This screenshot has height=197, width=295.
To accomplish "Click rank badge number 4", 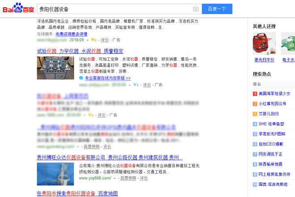I will coord(255,124).
